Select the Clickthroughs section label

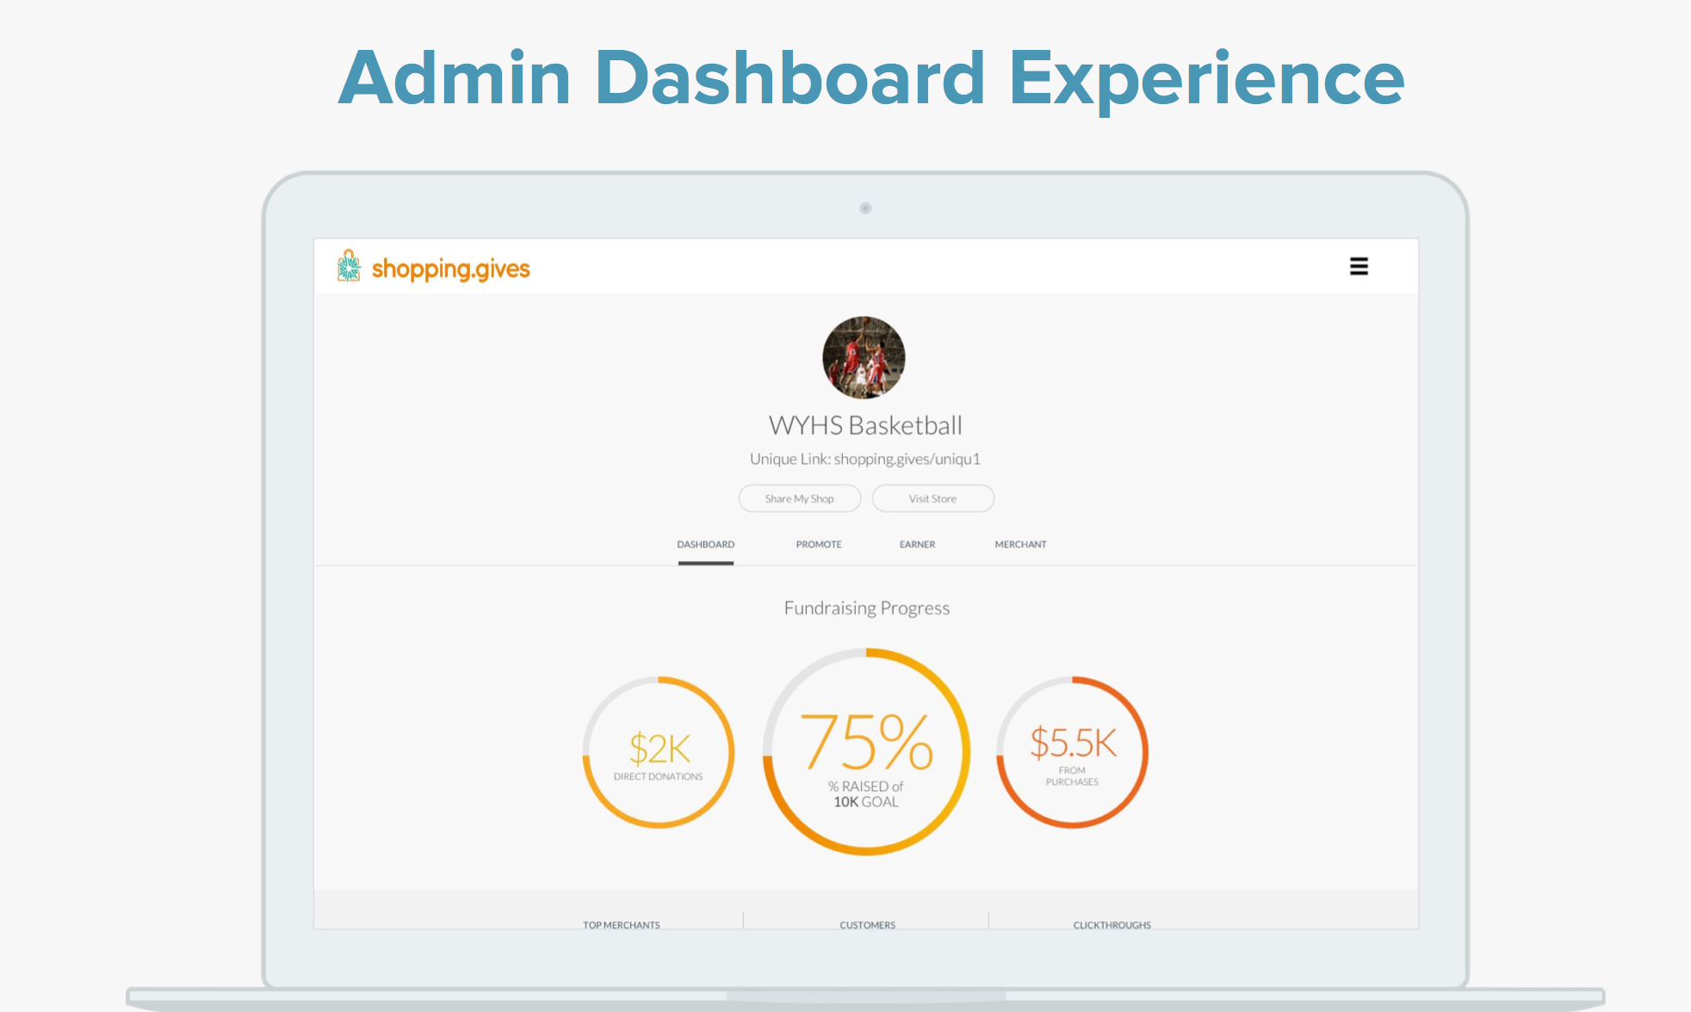click(x=1112, y=924)
